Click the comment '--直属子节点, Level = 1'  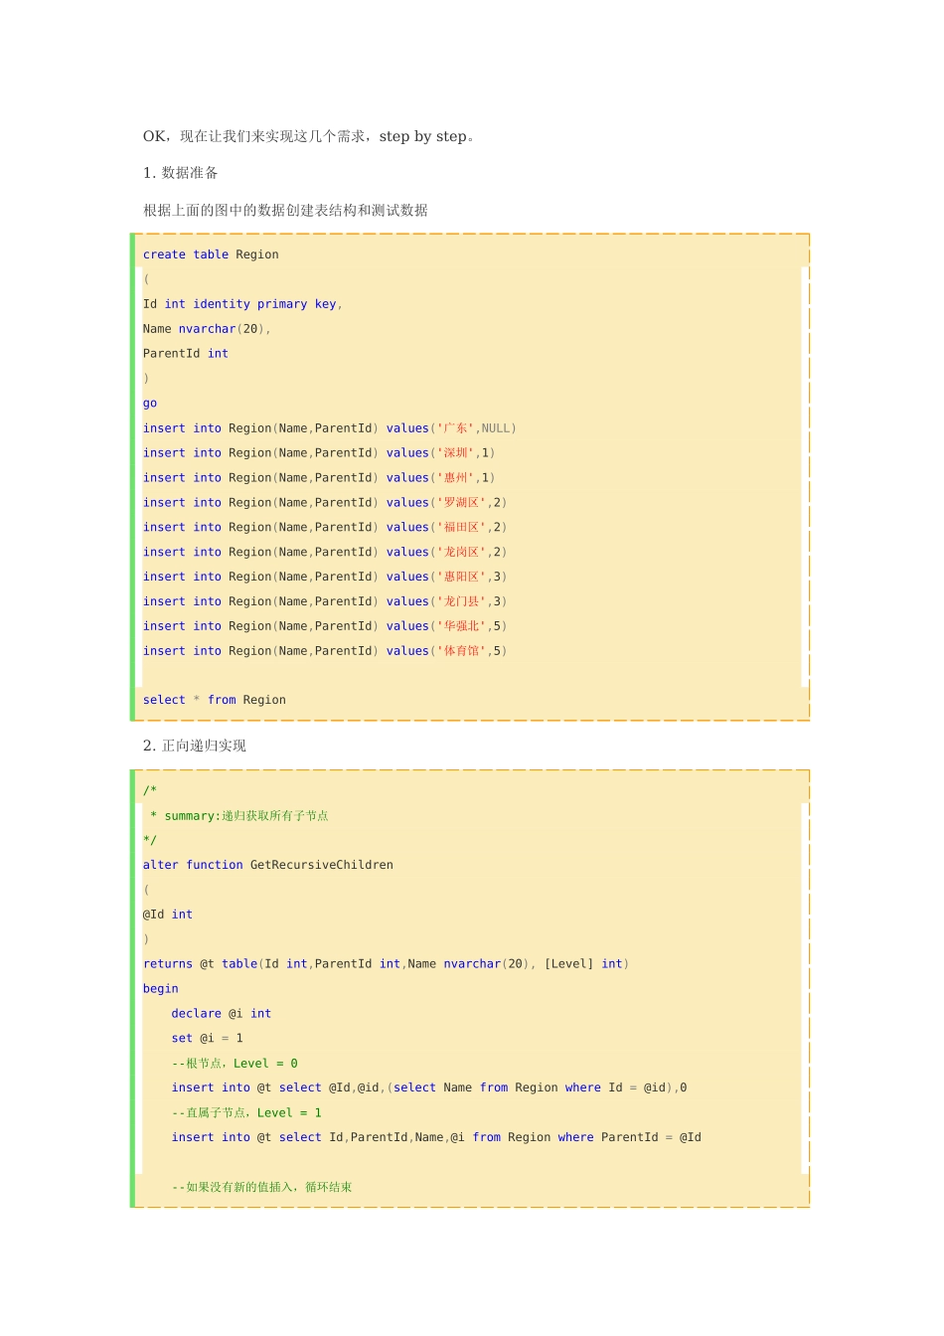pos(246,1113)
